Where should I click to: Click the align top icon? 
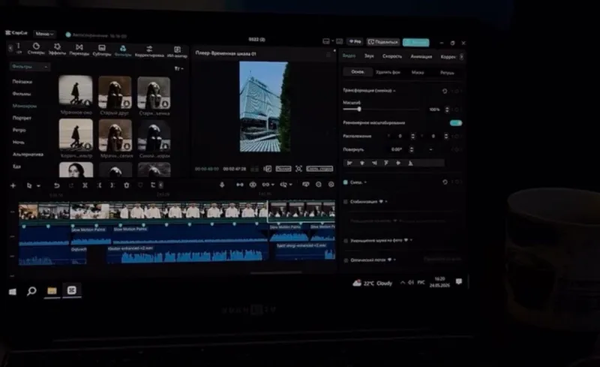tap(386, 163)
